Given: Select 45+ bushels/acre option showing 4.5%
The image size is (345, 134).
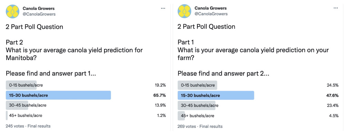Looking at the screenshot, I should click(258, 115).
